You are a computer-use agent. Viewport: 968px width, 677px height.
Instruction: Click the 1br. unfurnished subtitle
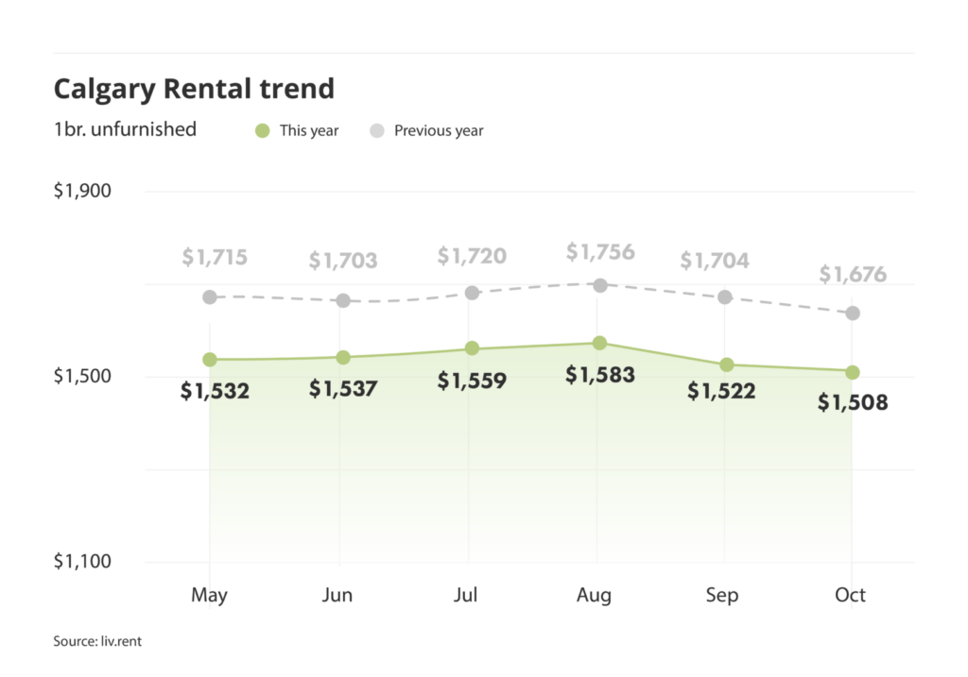(125, 129)
